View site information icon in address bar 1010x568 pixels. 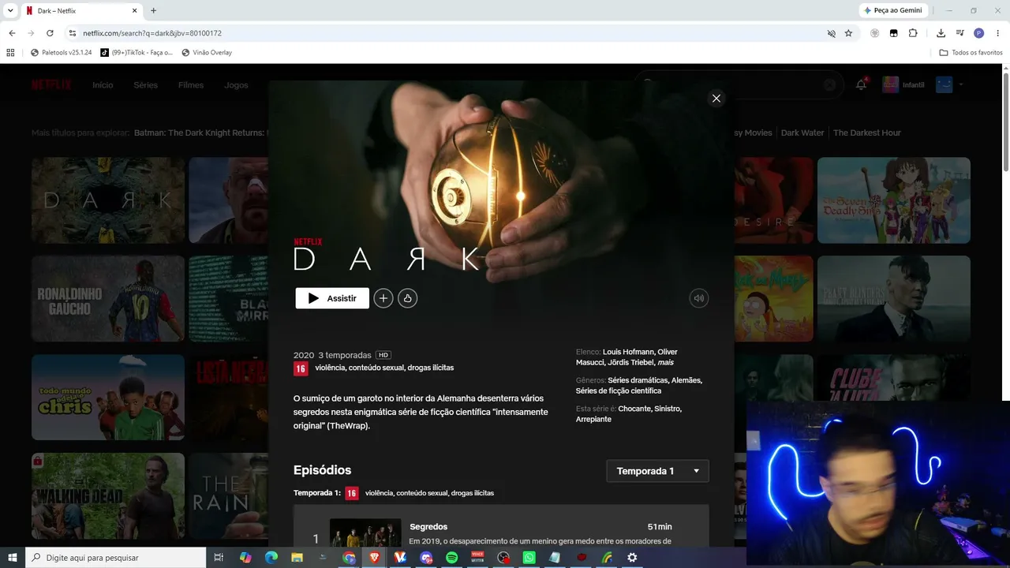tap(72, 33)
